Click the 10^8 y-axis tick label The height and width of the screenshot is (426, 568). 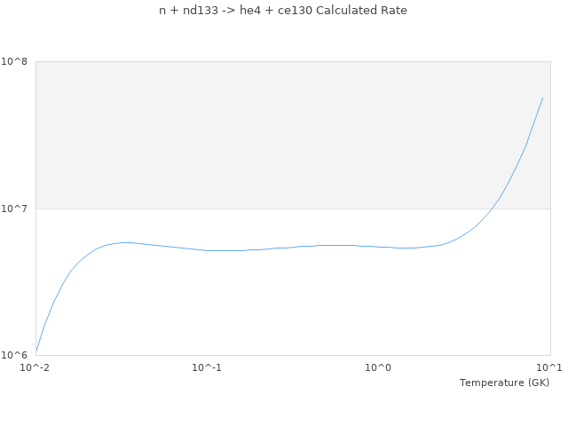18,61
